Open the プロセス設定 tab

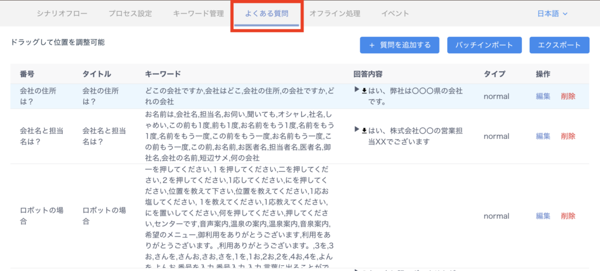[x=130, y=13]
